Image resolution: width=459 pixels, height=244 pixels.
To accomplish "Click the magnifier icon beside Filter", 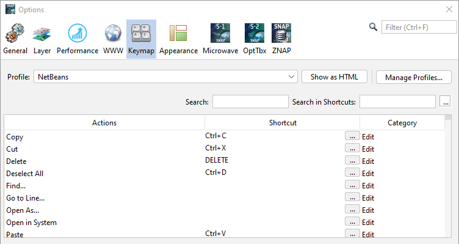I will pyautogui.click(x=373, y=27).
